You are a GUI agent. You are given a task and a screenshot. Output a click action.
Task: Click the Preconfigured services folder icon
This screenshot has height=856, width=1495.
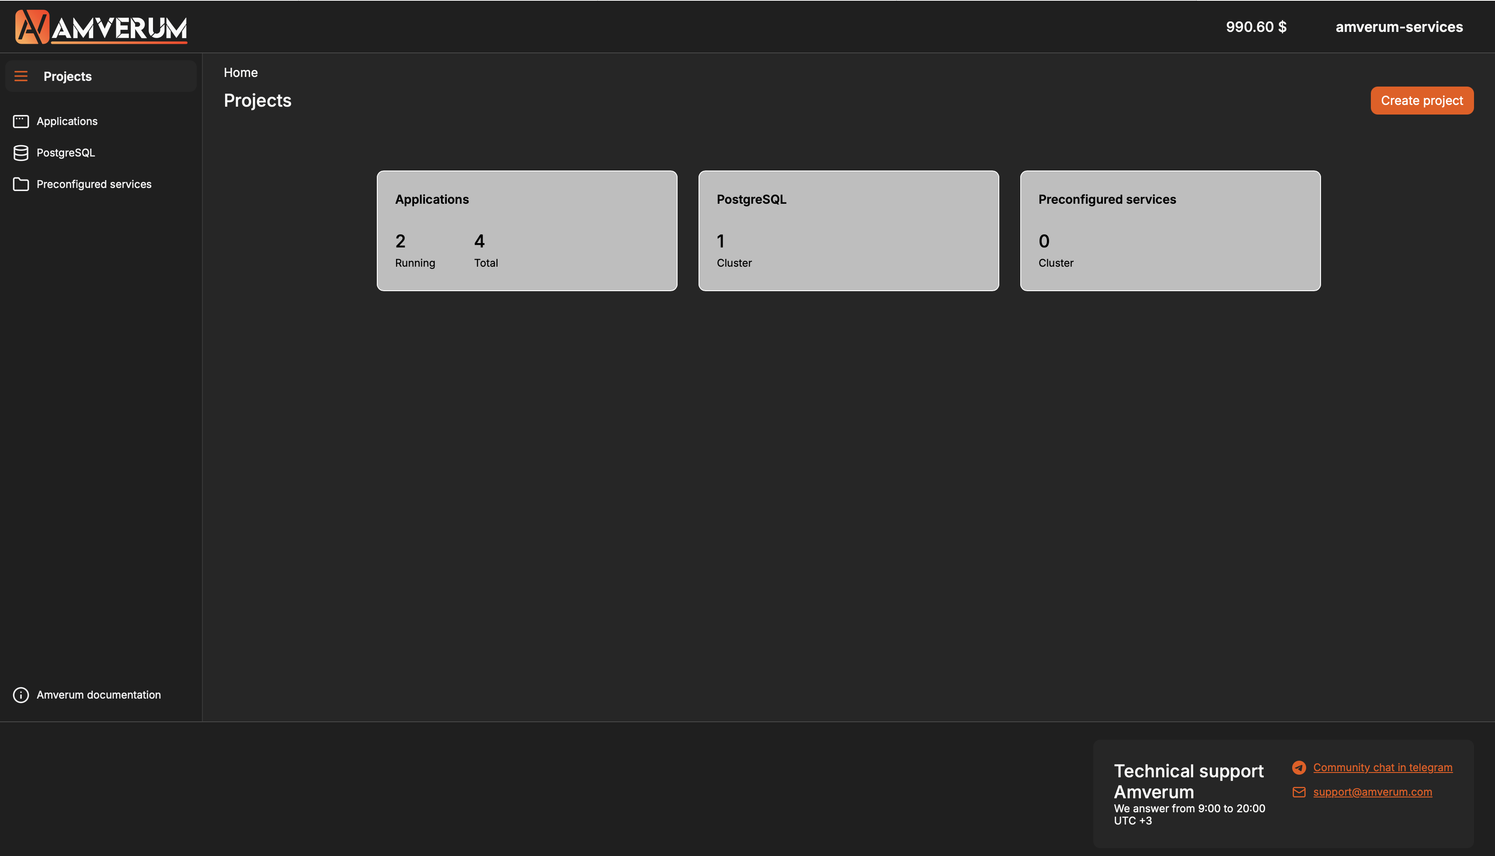(21, 184)
